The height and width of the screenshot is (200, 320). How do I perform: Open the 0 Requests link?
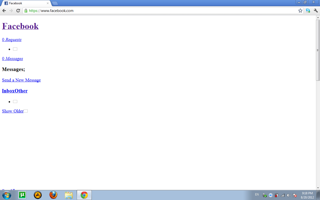(12, 39)
